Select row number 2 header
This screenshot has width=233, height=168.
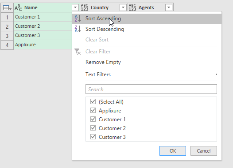[7, 26]
